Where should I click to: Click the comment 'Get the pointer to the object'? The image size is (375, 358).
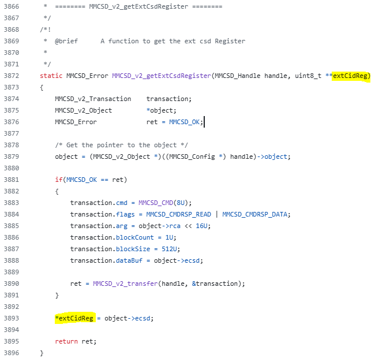(x=121, y=145)
